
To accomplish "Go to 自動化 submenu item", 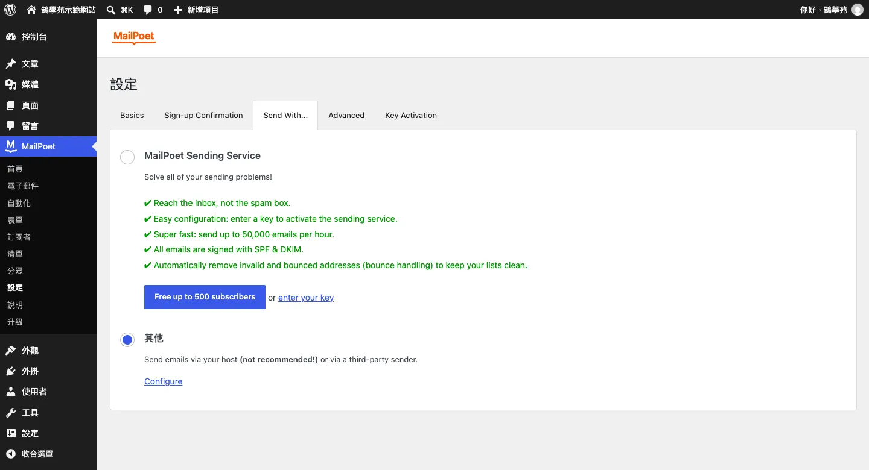I will tap(19, 203).
